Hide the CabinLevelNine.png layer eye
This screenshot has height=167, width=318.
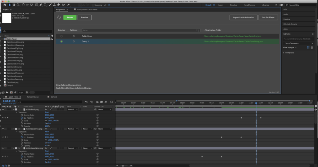click(x=3, y=148)
